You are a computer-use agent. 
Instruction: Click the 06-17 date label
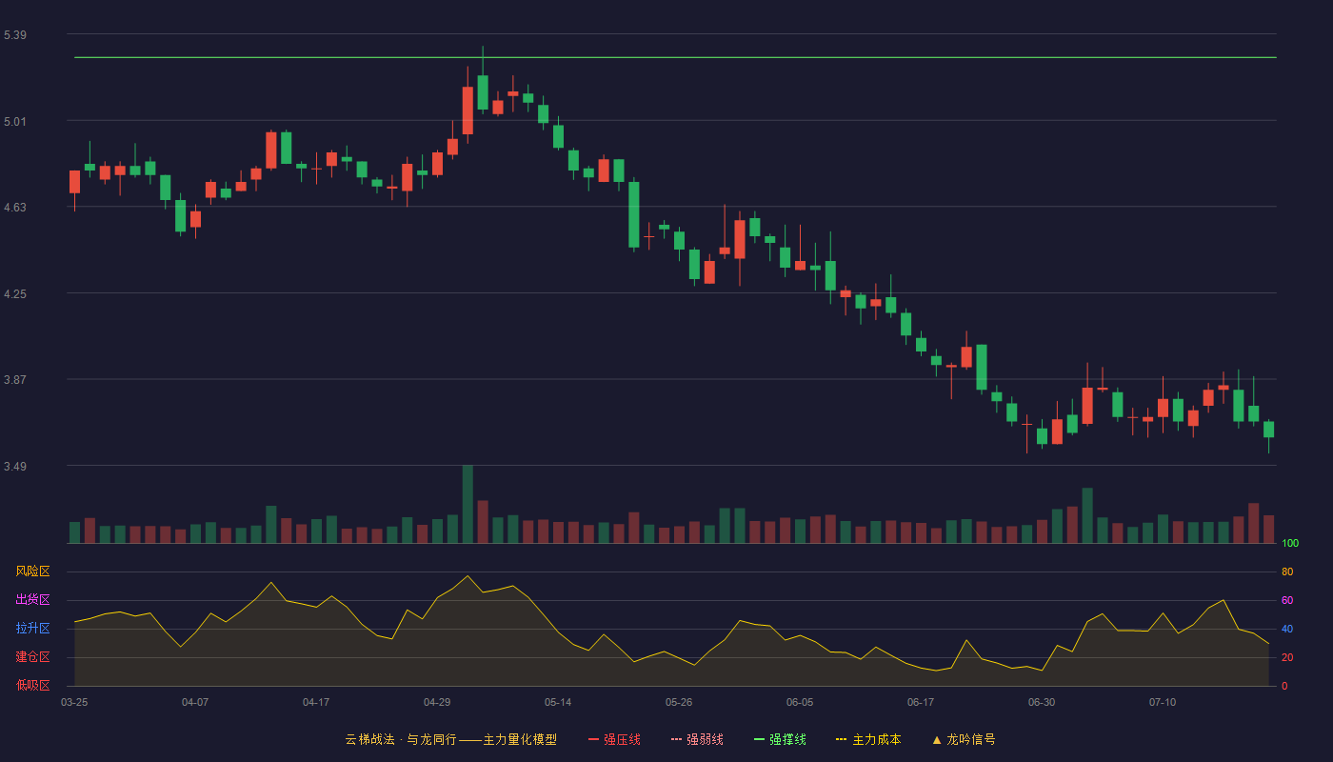[921, 702]
